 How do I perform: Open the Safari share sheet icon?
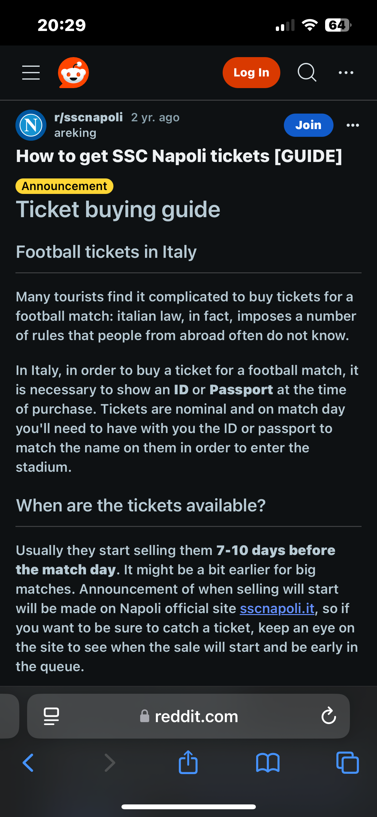coord(188,762)
